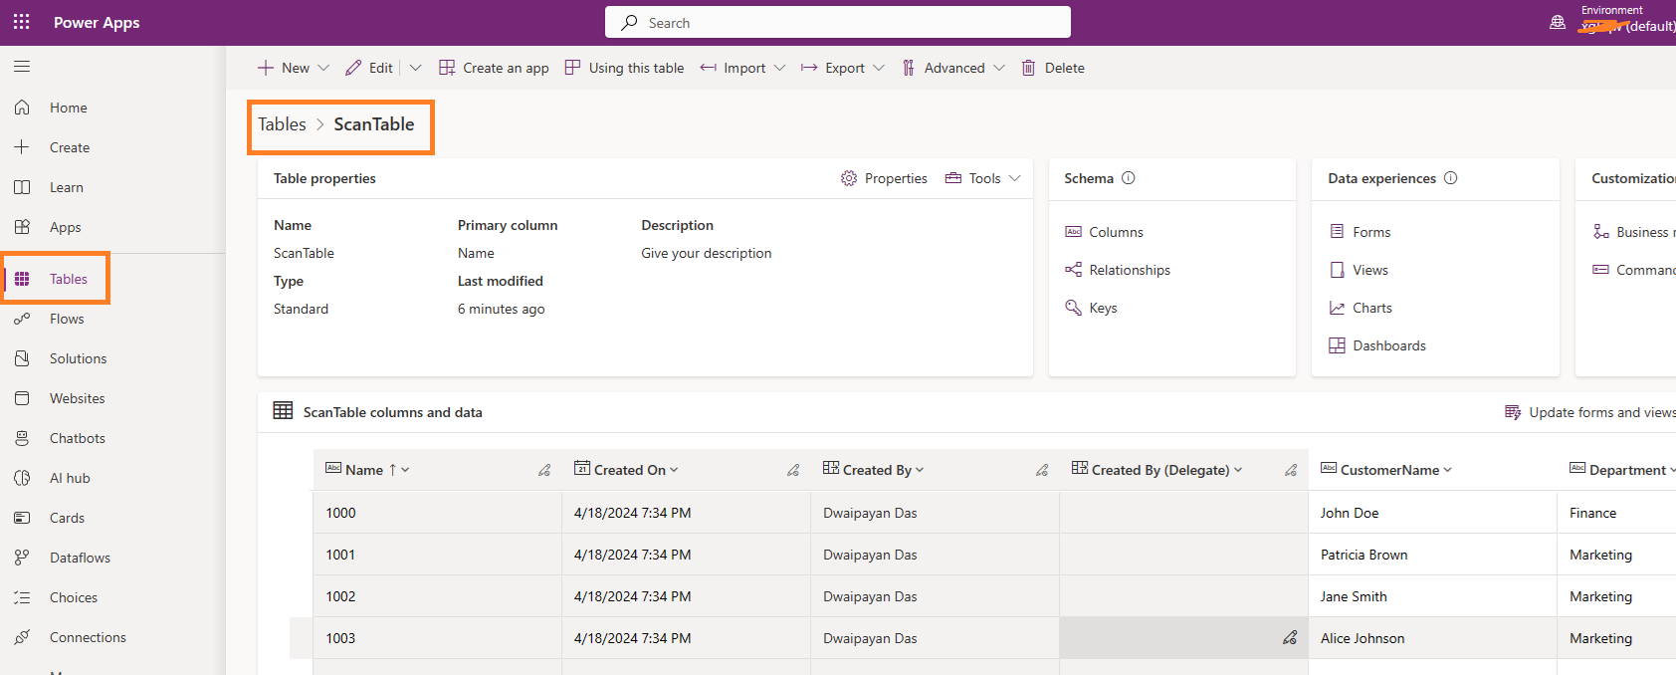This screenshot has width=1676, height=675.
Task: Select the row 1003 Name cell
Action: [x=437, y=638]
